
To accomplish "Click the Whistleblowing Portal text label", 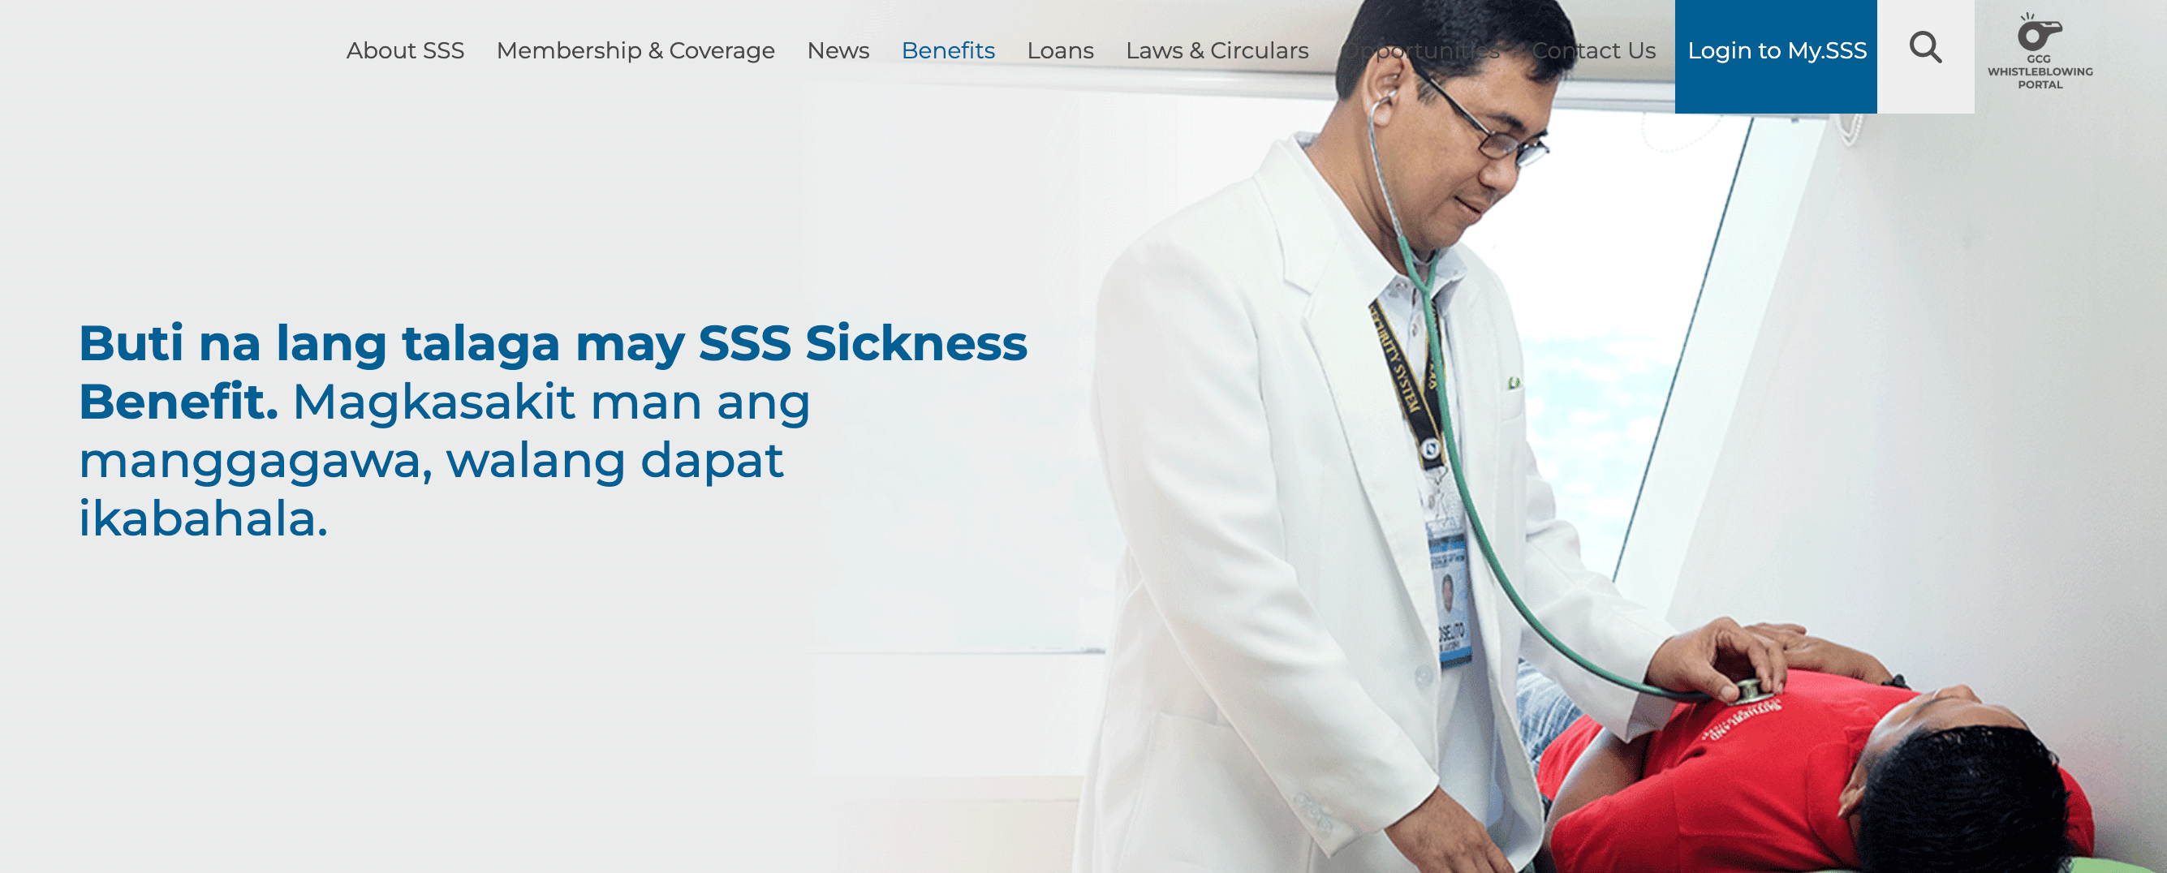I will click(x=2039, y=77).
